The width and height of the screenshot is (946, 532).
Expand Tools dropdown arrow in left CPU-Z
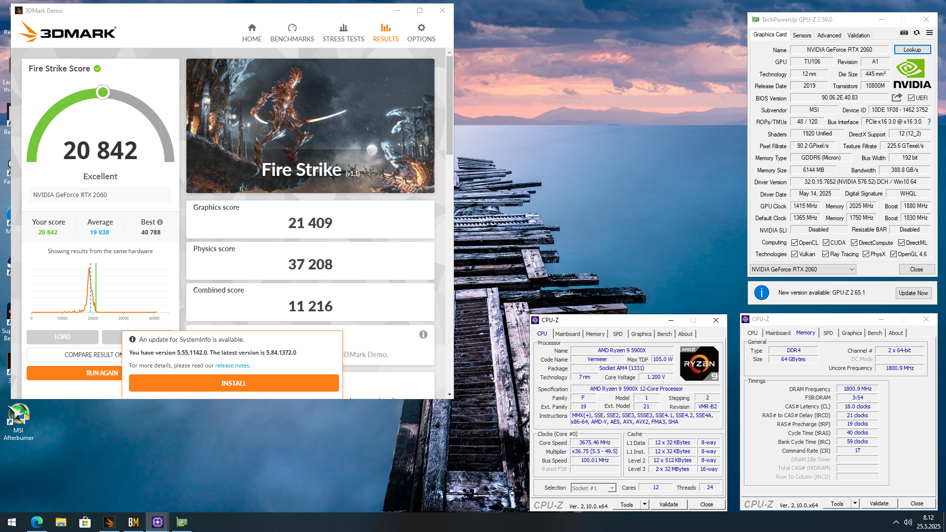(644, 504)
